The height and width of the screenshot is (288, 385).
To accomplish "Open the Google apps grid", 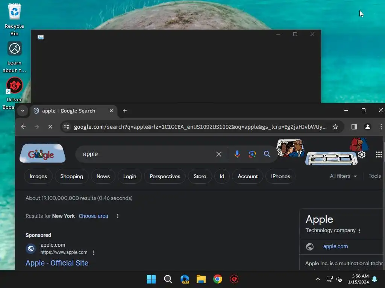I will (379, 154).
